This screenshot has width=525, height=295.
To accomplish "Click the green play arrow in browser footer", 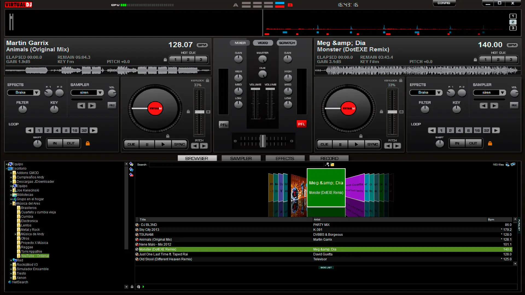I will 143,287.
